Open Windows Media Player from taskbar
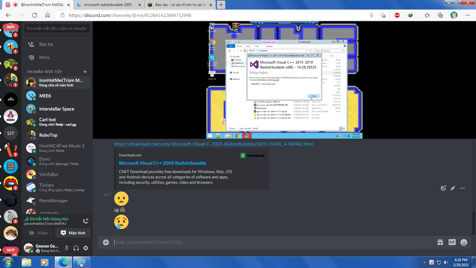The height and width of the screenshot is (268, 476). coord(44,262)
